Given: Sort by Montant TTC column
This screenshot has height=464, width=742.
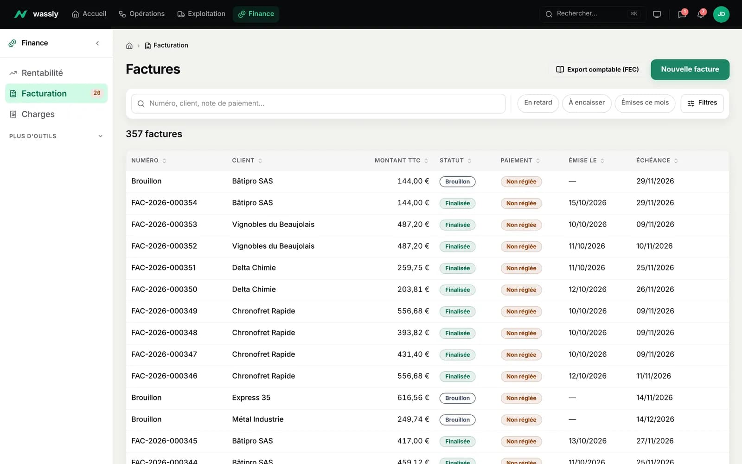Looking at the screenshot, I should coord(402,161).
